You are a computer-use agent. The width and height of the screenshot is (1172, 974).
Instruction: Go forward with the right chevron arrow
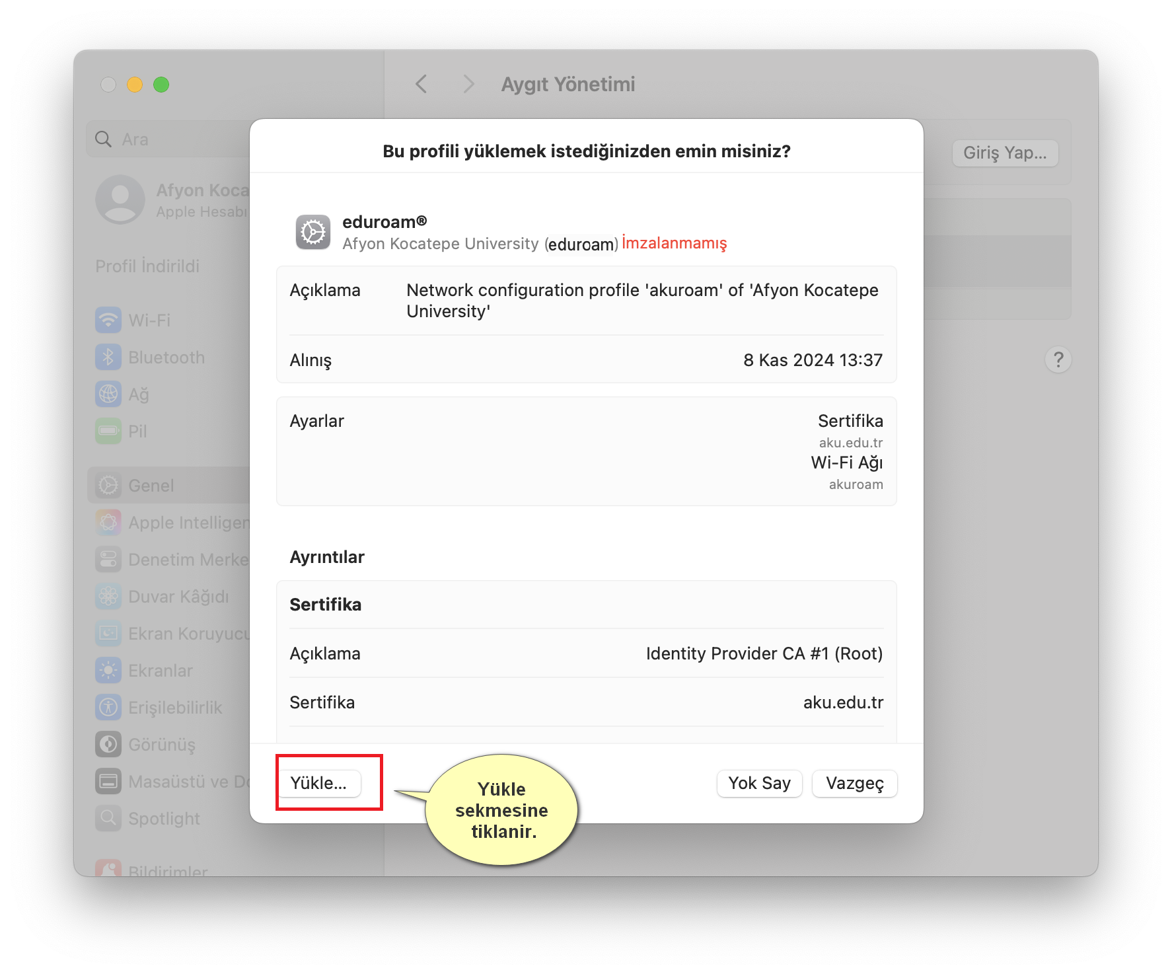click(468, 84)
